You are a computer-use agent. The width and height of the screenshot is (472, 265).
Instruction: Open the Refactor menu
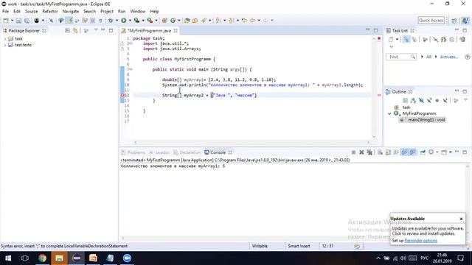50,12
